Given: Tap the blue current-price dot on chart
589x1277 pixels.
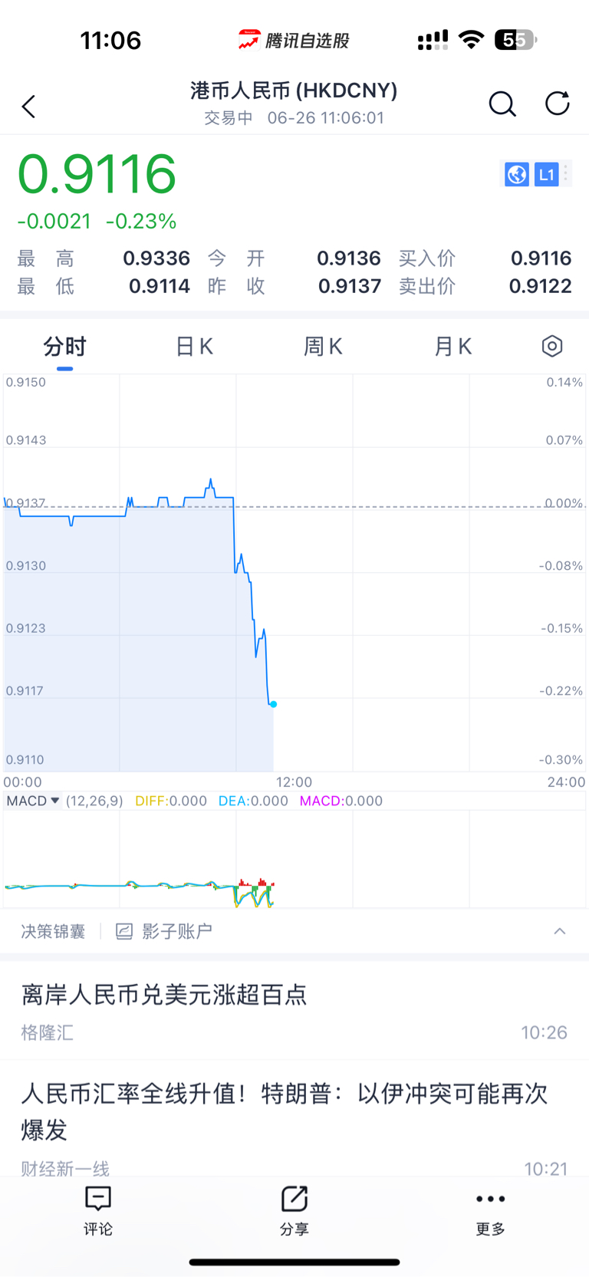Looking at the screenshot, I should [274, 704].
